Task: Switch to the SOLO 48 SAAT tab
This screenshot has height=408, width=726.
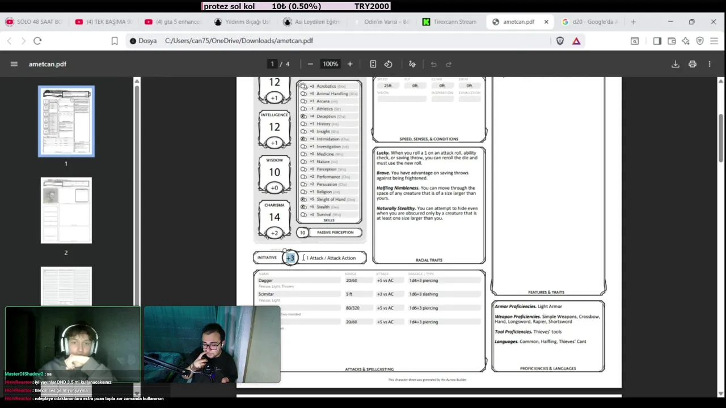Action: (x=35, y=22)
